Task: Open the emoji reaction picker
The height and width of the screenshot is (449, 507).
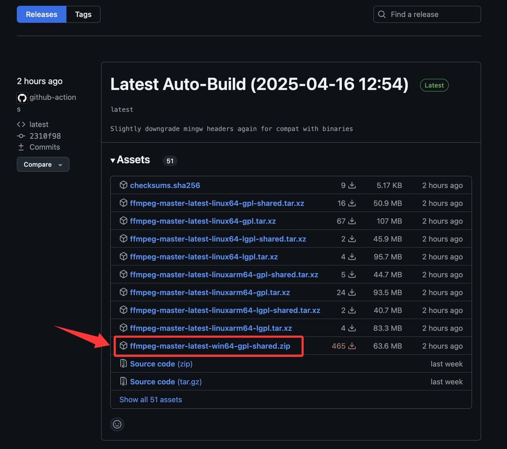Action: 117,424
